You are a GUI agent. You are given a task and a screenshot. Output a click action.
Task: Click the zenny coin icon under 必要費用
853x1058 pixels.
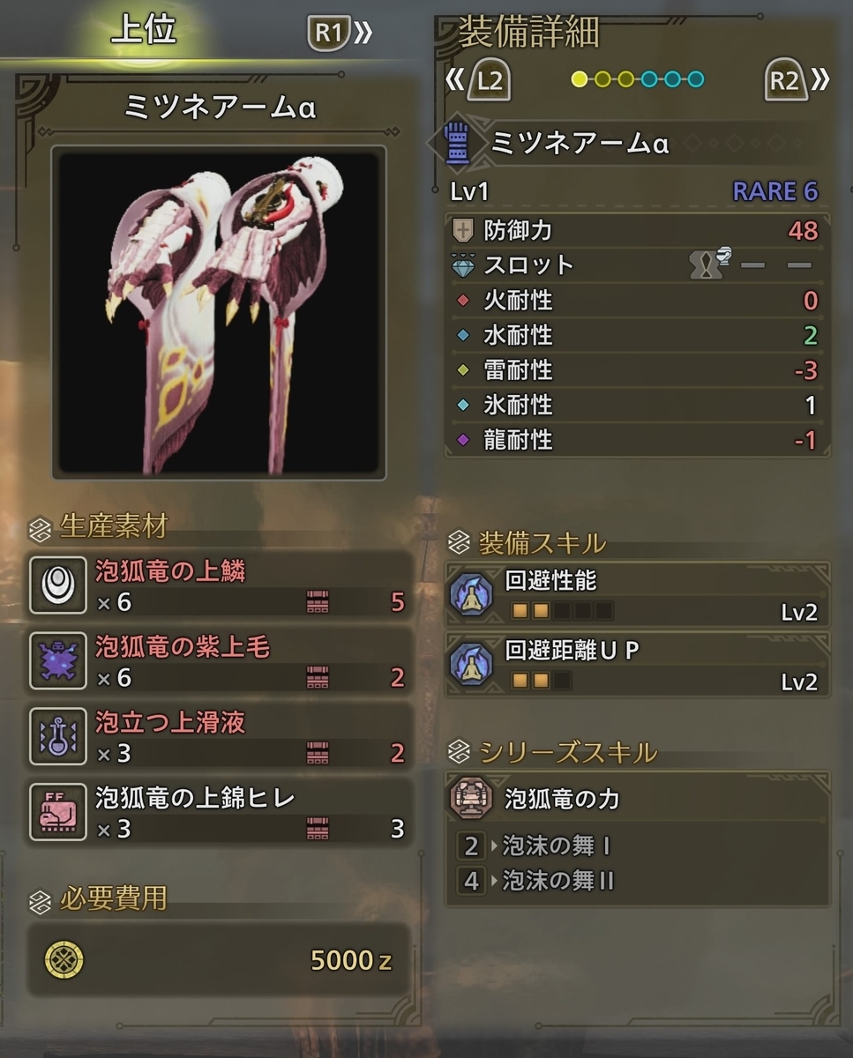point(64,960)
